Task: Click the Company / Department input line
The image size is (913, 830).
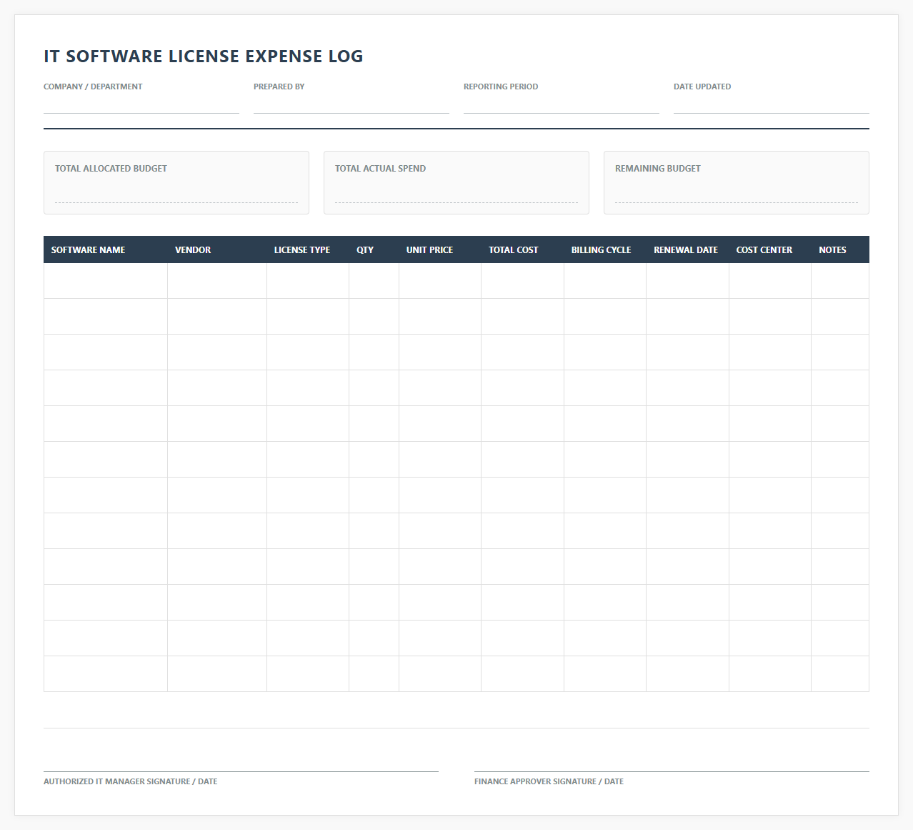Action: point(141,104)
